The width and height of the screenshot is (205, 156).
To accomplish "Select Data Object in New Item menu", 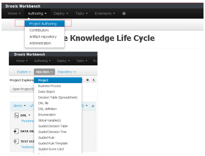I will click(x=58, y=92).
